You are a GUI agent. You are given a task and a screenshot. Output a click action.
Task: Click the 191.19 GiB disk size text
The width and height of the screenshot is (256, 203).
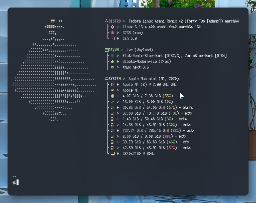pyautogui.click(x=157, y=113)
